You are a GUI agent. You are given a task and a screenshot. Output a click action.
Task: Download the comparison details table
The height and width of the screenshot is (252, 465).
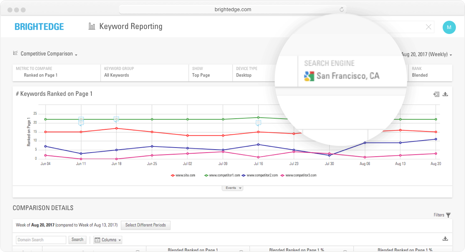pos(445,239)
